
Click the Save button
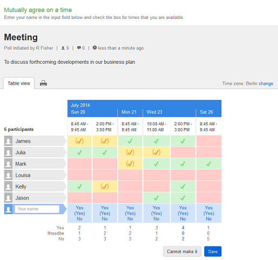tap(213, 251)
